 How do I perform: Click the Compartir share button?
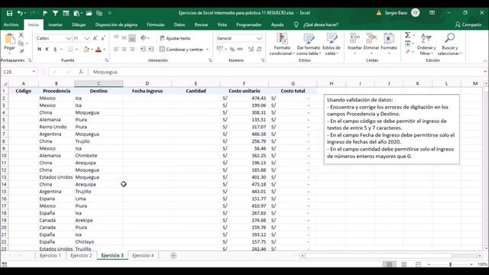[468, 24]
